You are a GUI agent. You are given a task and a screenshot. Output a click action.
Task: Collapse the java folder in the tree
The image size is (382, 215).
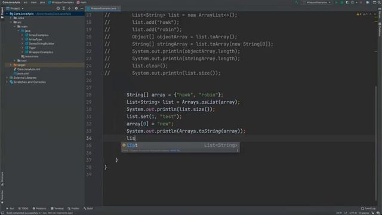(x=19, y=31)
